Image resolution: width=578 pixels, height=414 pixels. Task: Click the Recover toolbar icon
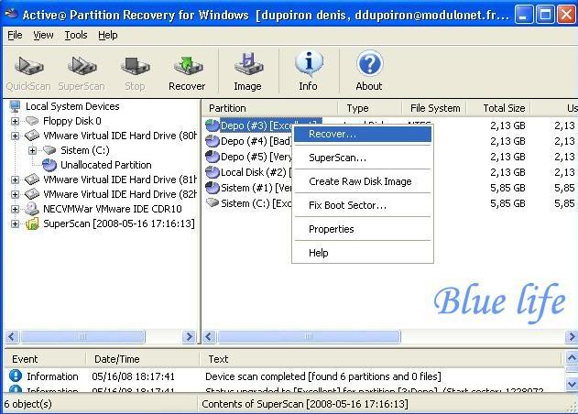coord(187,66)
